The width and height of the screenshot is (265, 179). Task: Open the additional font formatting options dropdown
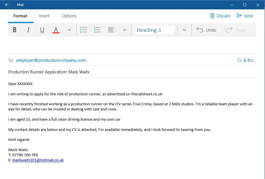point(69,30)
